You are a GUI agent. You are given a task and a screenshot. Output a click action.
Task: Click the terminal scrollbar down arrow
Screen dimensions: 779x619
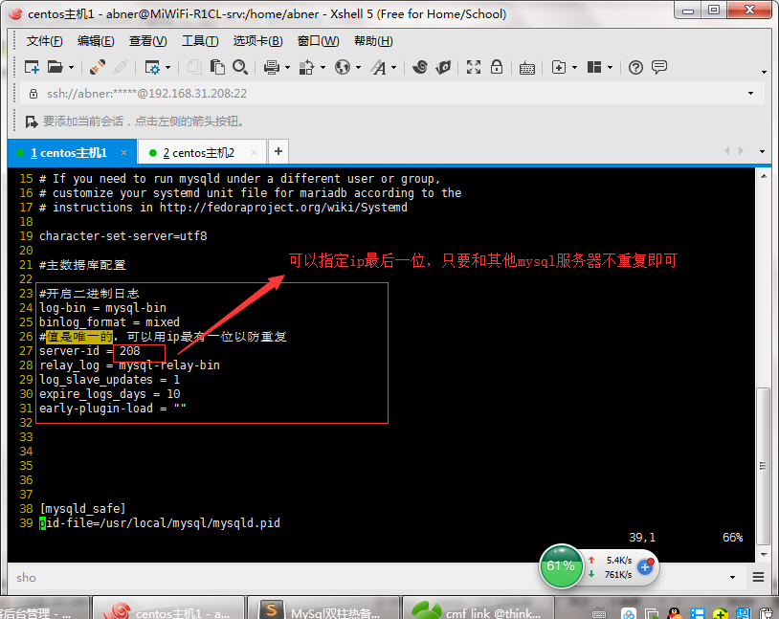(x=764, y=554)
